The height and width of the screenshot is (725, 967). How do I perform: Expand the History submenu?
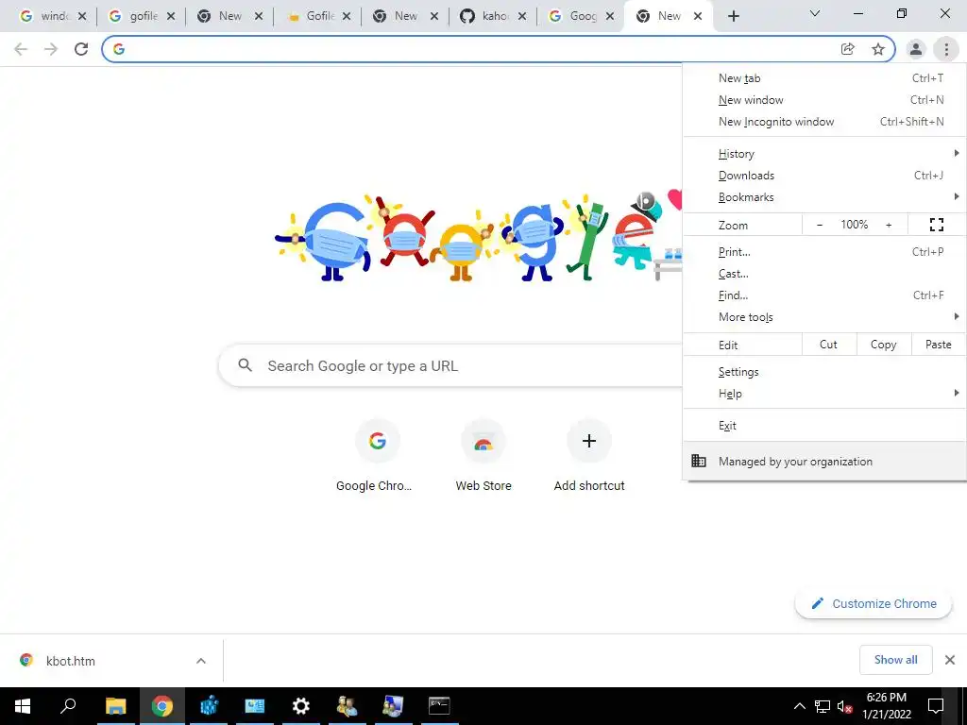click(824, 154)
